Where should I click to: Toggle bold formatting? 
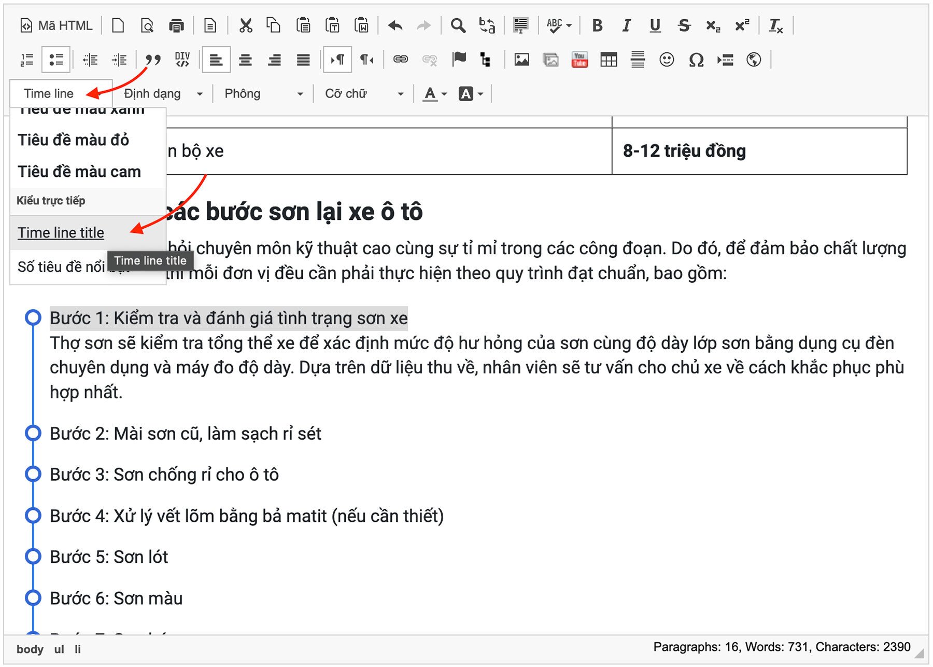[597, 25]
